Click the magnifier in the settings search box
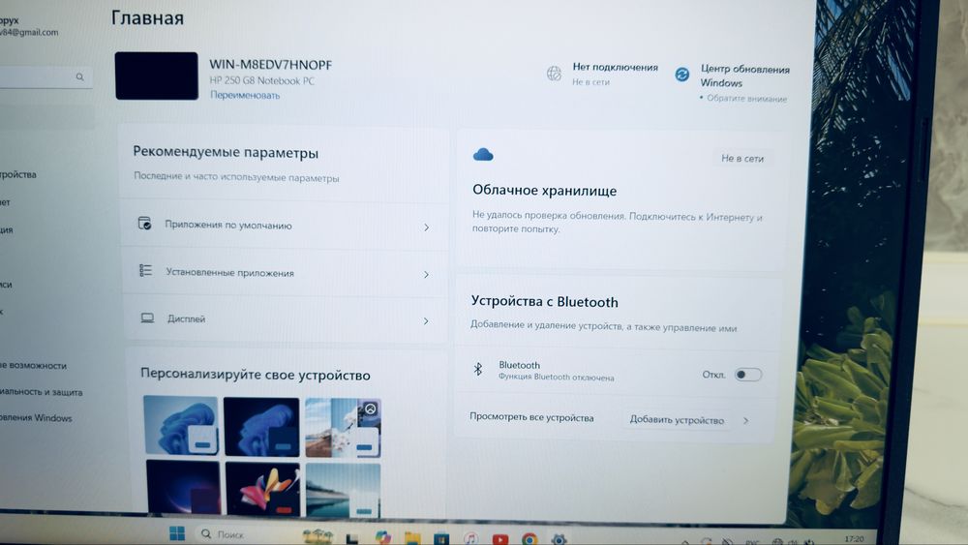 79,77
